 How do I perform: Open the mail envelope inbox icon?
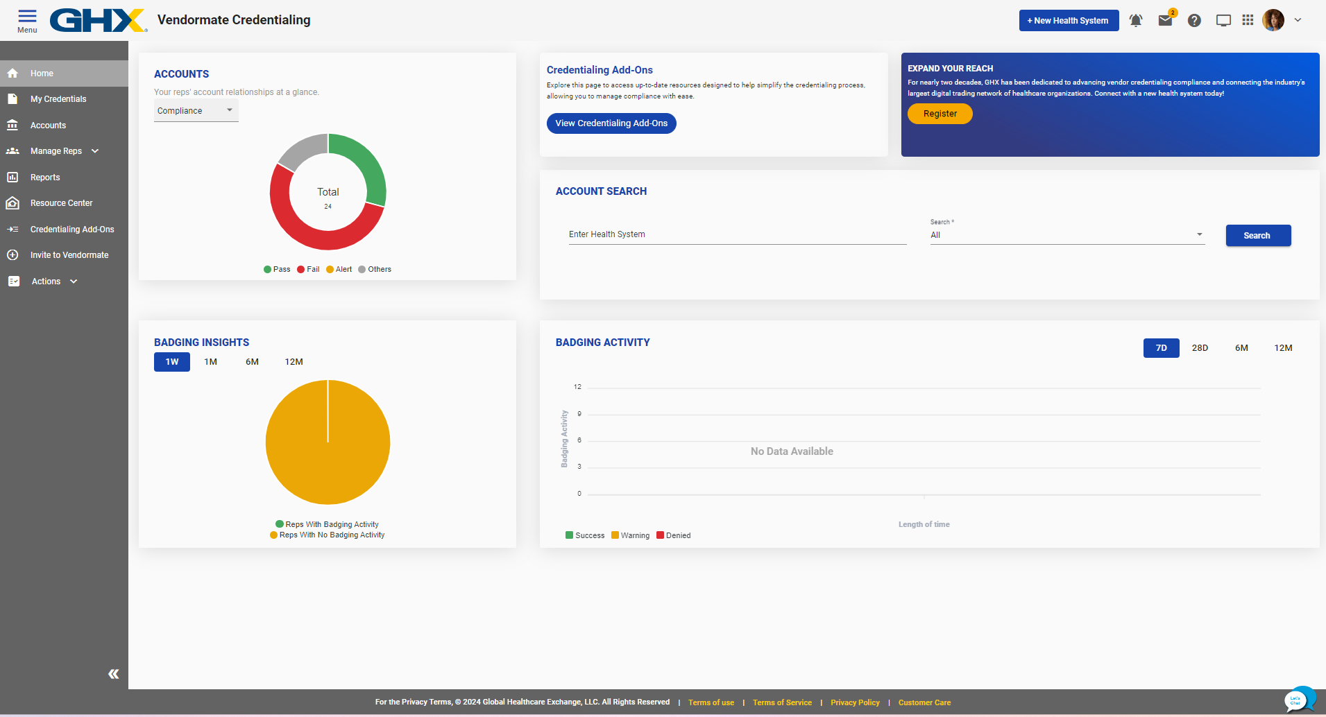tap(1165, 21)
